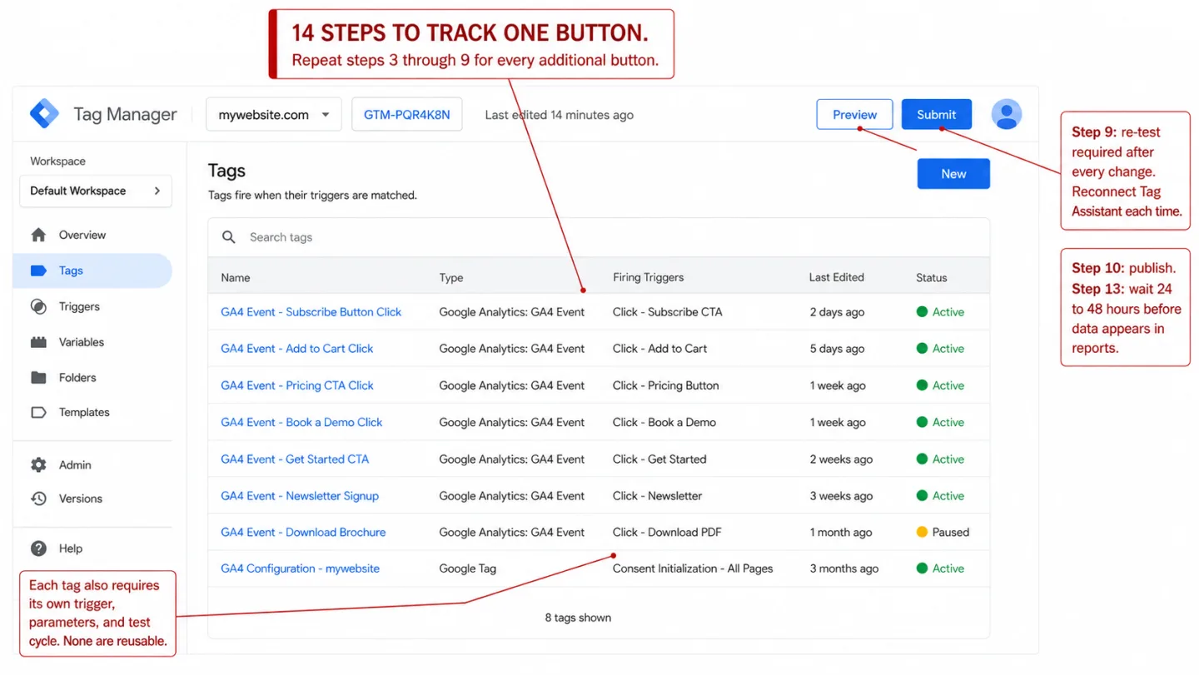Expand the Default Workspace selector

coord(96,191)
